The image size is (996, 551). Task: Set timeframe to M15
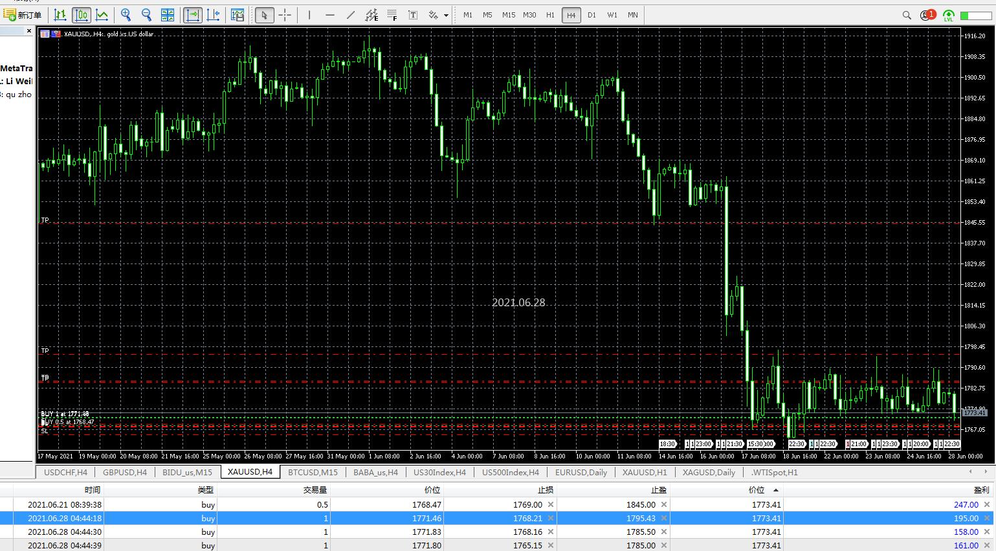pyautogui.click(x=509, y=15)
